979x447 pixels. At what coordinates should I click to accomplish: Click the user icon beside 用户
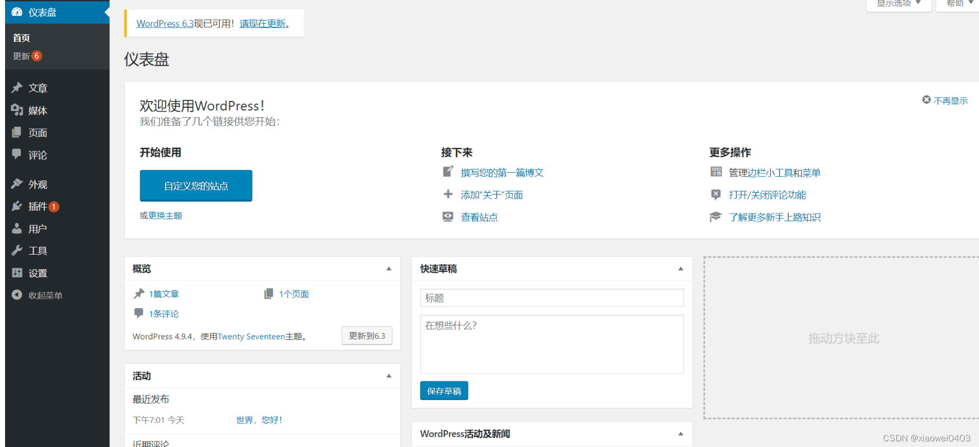point(17,228)
